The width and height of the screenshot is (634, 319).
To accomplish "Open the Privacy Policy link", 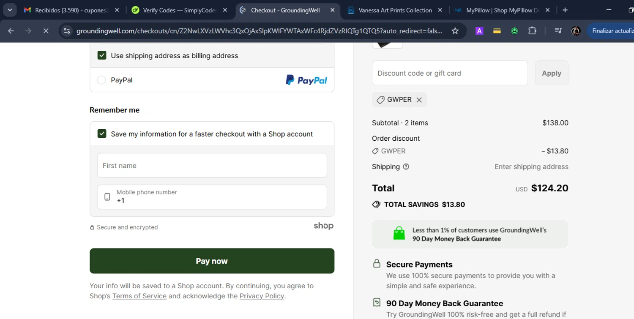I will (x=262, y=296).
